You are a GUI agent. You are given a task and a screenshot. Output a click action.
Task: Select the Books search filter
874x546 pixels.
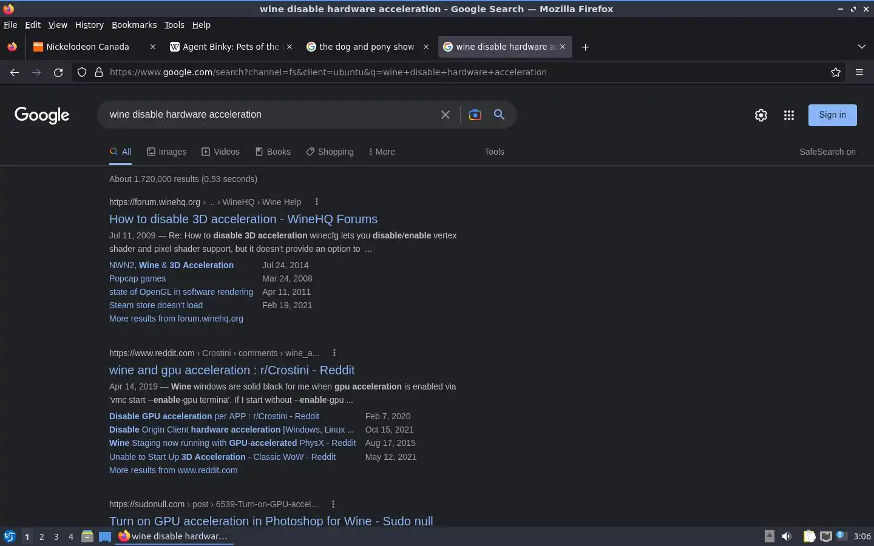[273, 152]
